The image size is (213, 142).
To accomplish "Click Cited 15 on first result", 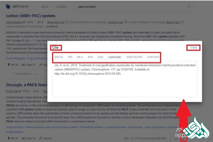I will pyautogui.click(x=30, y=65).
